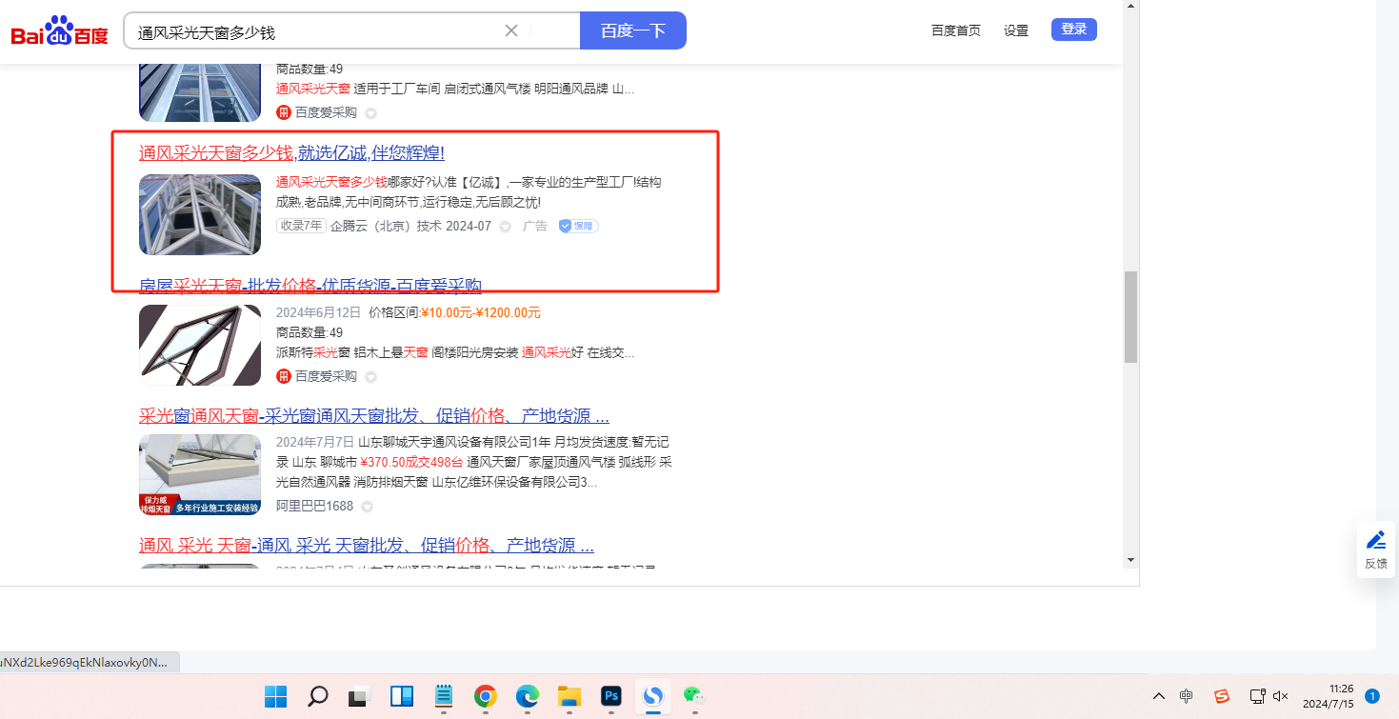Open WeChat from the taskbar
The image size is (1399, 719).
(695, 696)
